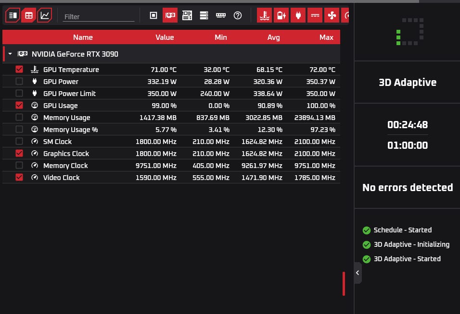Open the help question mark icon
Screen dimensions: 460x314
point(238,15)
